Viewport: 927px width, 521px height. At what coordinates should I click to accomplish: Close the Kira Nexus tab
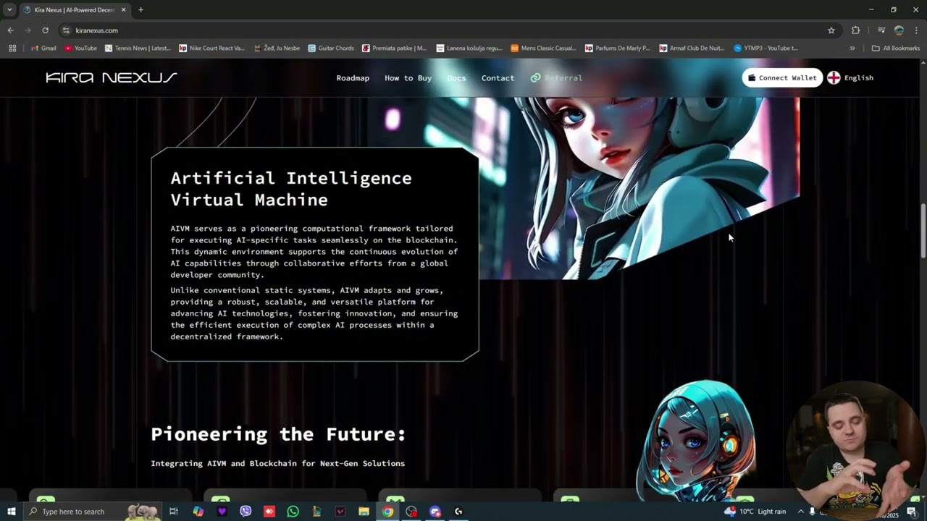pyautogui.click(x=123, y=9)
